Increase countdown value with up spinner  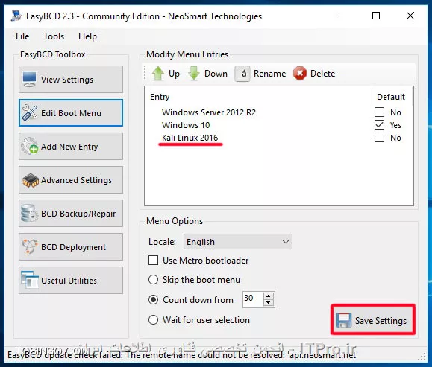pyautogui.click(x=269, y=296)
